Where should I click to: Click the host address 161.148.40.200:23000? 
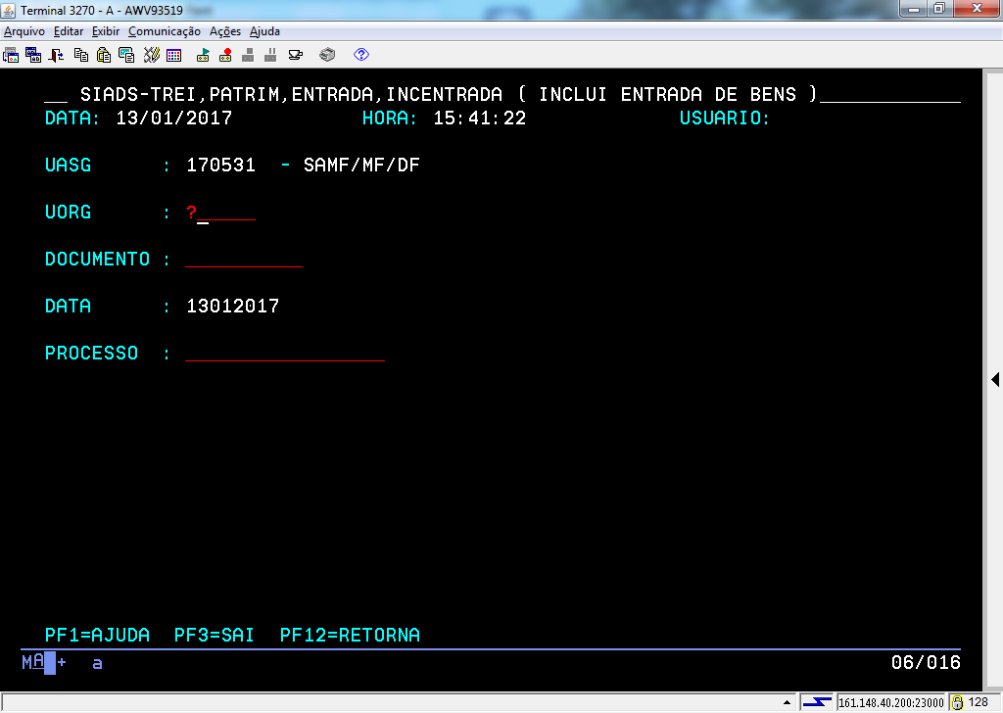click(891, 703)
